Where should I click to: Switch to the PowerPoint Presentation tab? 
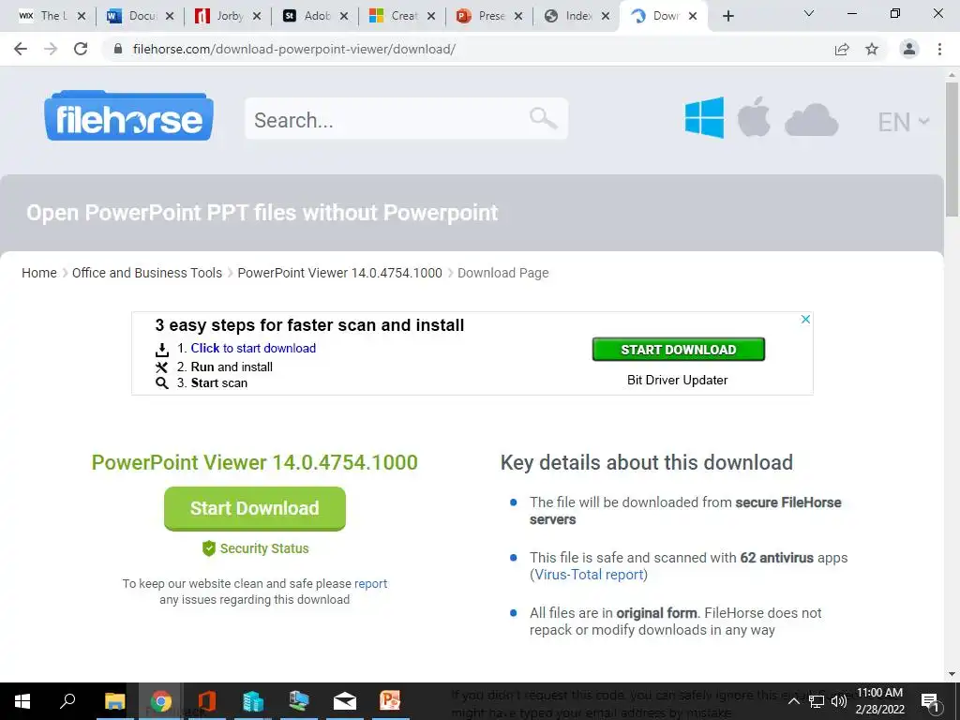[x=481, y=16]
